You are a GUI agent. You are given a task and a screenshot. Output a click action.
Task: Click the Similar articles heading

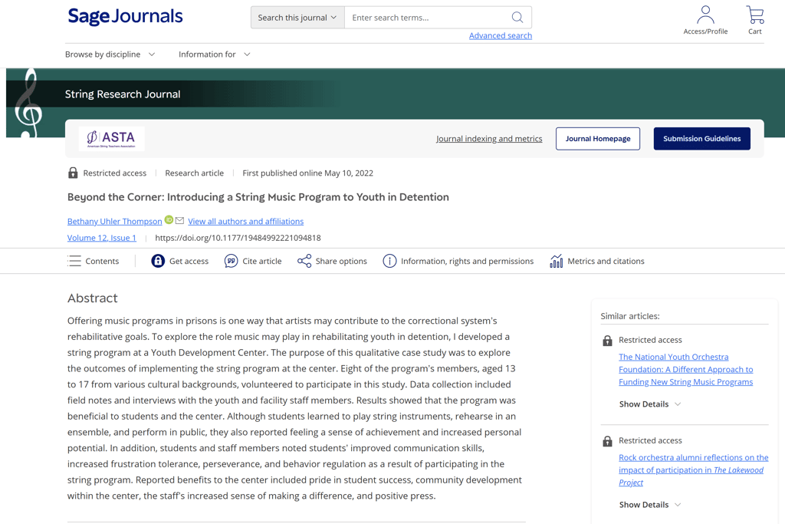630,316
